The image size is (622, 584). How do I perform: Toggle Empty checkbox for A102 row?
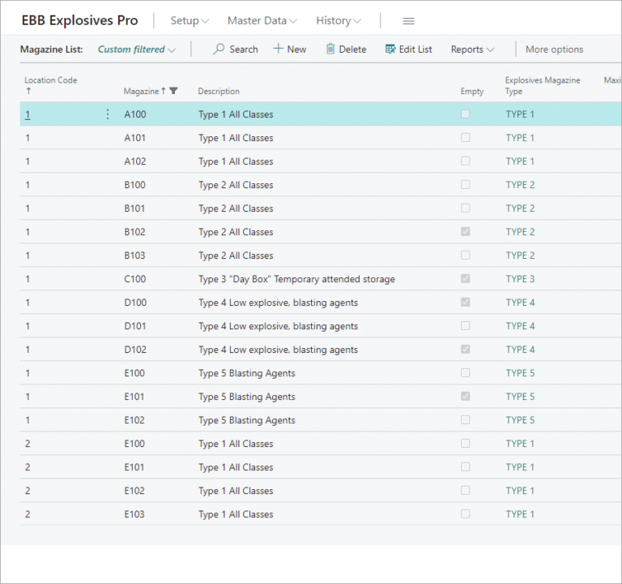click(x=466, y=161)
